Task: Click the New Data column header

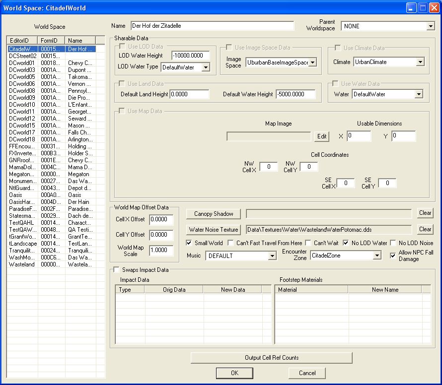Action: (x=233, y=290)
